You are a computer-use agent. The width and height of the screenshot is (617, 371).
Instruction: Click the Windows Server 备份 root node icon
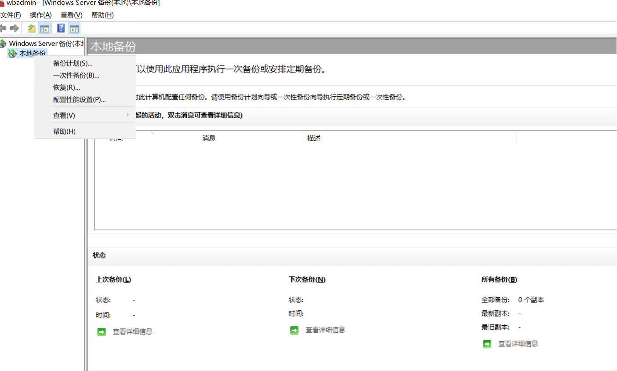point(3,43)
